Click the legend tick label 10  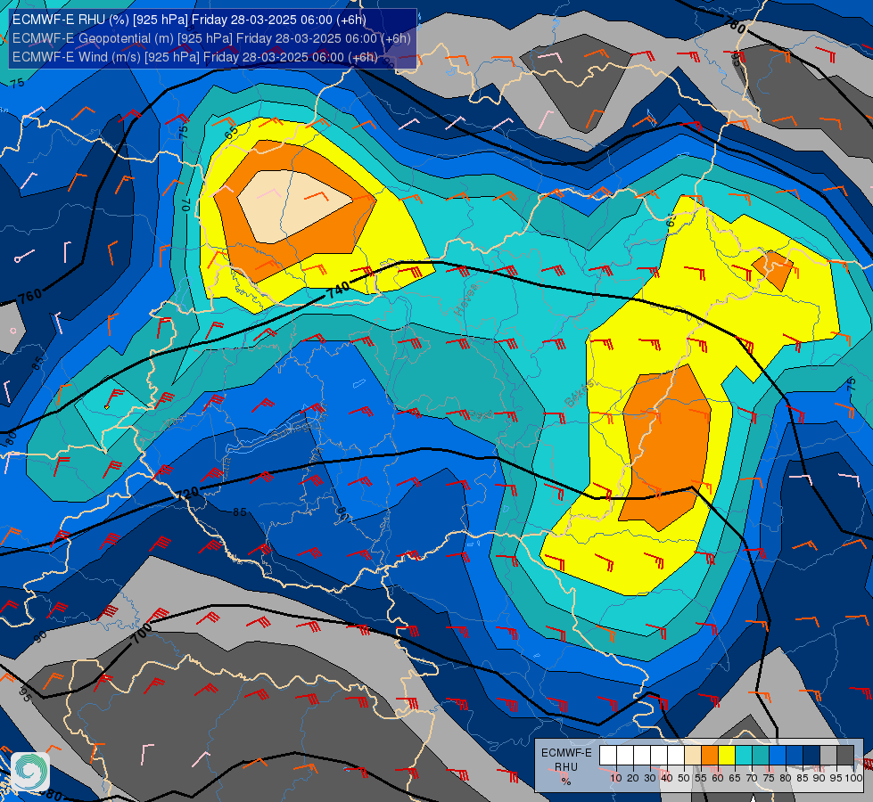click(616, 778)
